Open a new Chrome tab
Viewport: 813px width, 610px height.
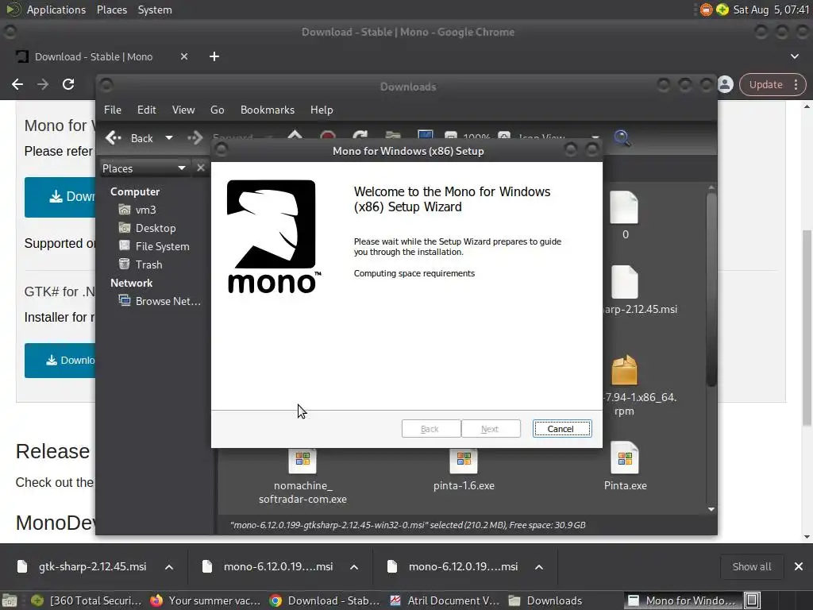pos(214,56)
